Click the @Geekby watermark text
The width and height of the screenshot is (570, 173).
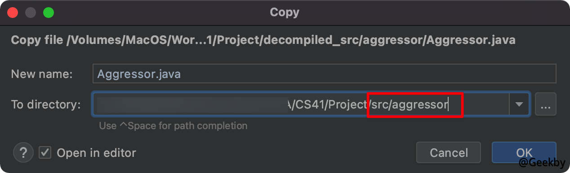coord(542,164)
